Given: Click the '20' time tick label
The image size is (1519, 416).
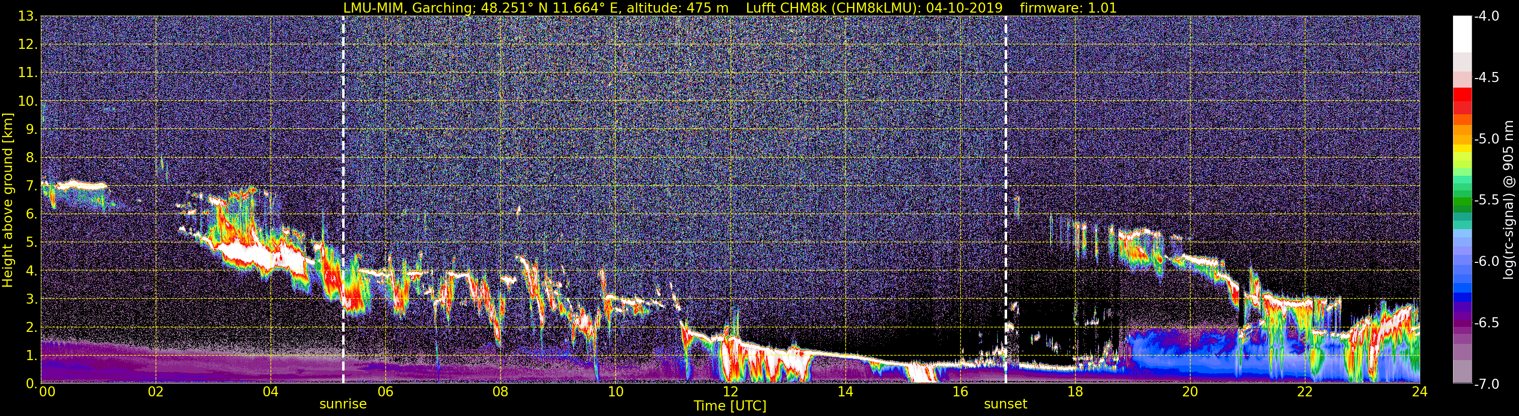Looking at the screenshot, I should pyautogui.click(x=1190, y=392).
